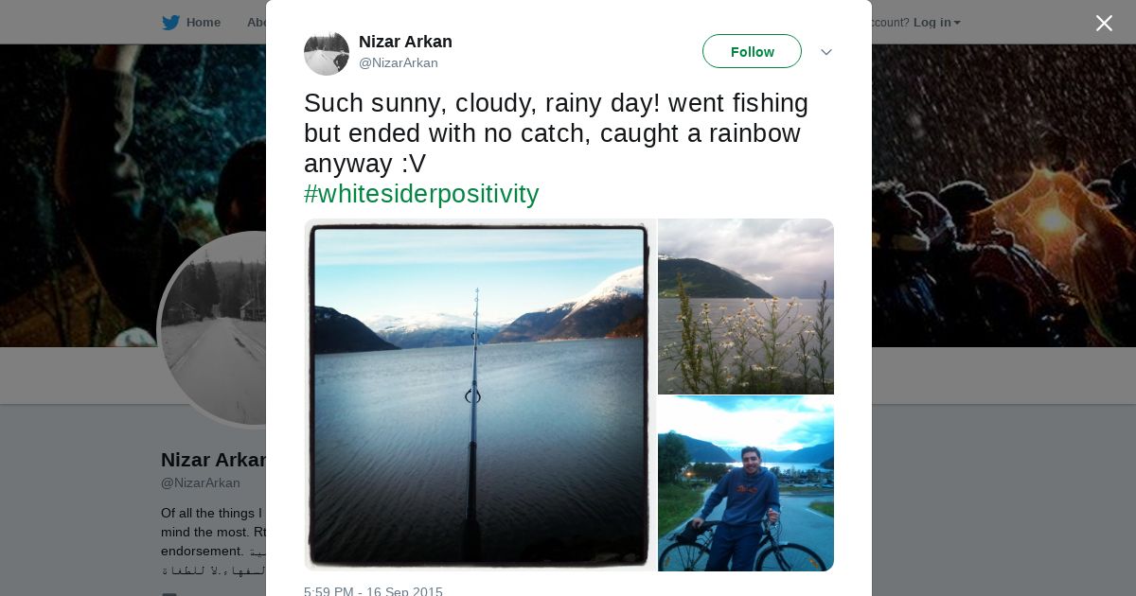Screen dimensions: 1136x596
Task: Expand the chevron menu beside Follow
Action: 825,52
